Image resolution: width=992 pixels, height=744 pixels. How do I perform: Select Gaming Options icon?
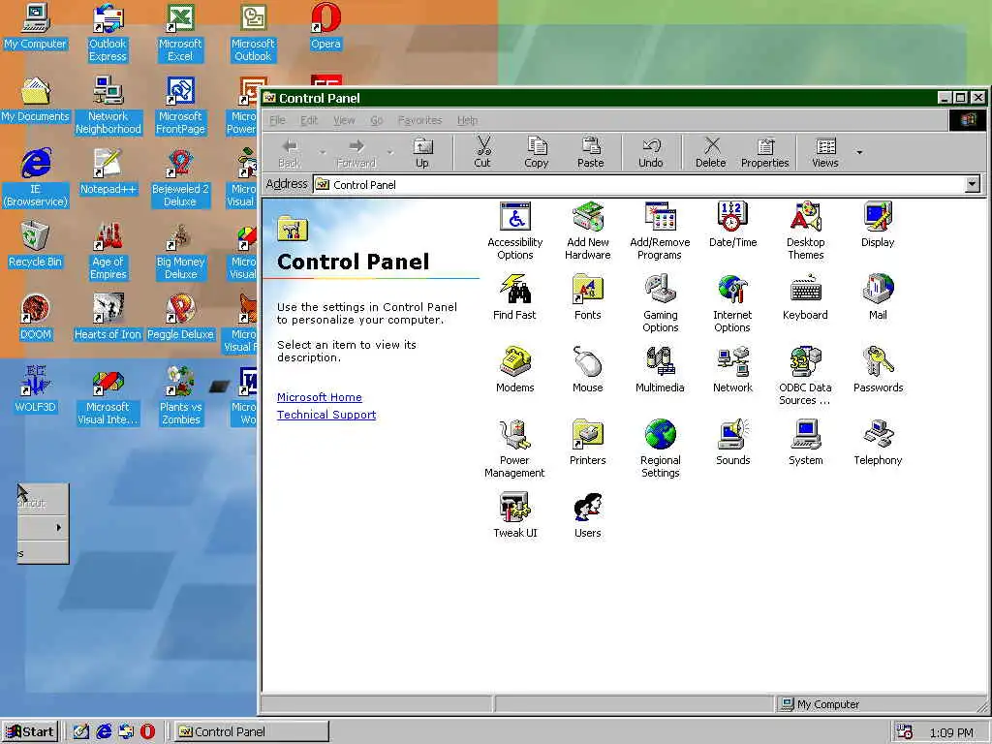tap(660, 303)
